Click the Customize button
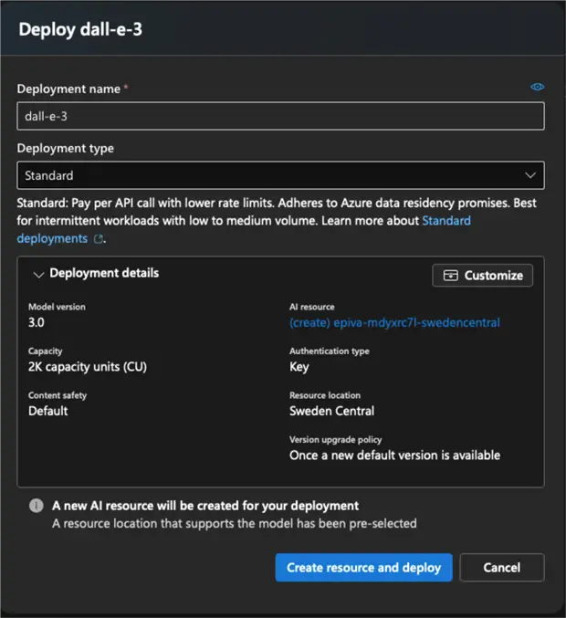 [x=482, y=275]
